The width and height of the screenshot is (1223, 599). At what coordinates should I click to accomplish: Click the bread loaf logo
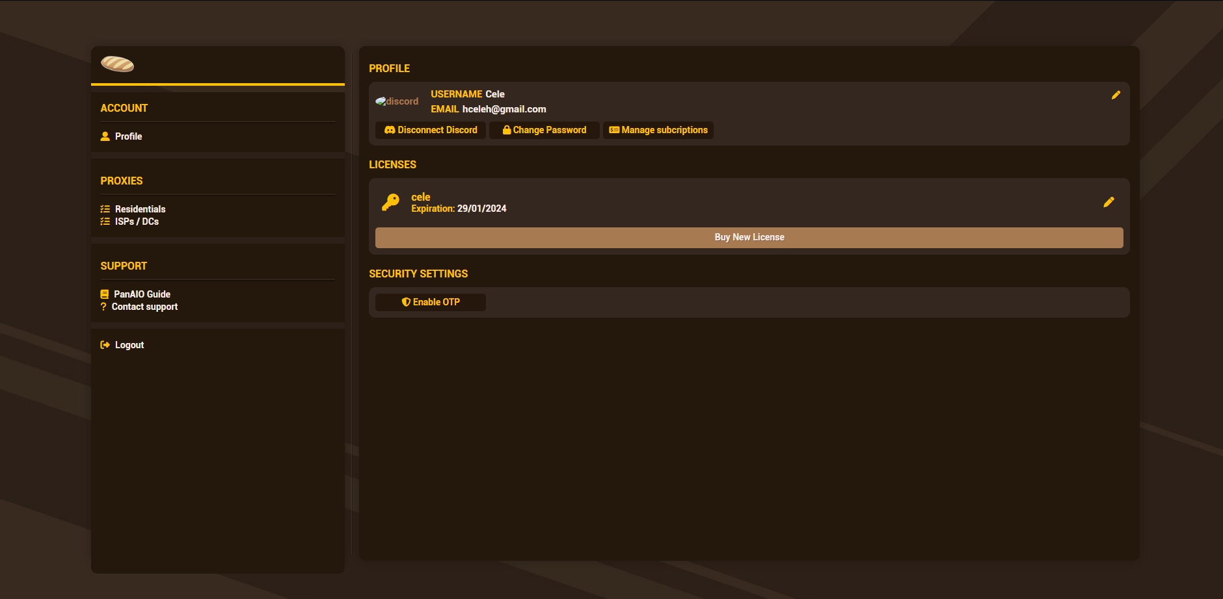click(x=117, y=64)
